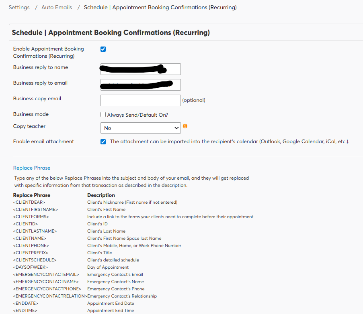The height and width of the screenshot is (314, 363).
Task: Click into the Business reply to name field
Action: [140, 69]
